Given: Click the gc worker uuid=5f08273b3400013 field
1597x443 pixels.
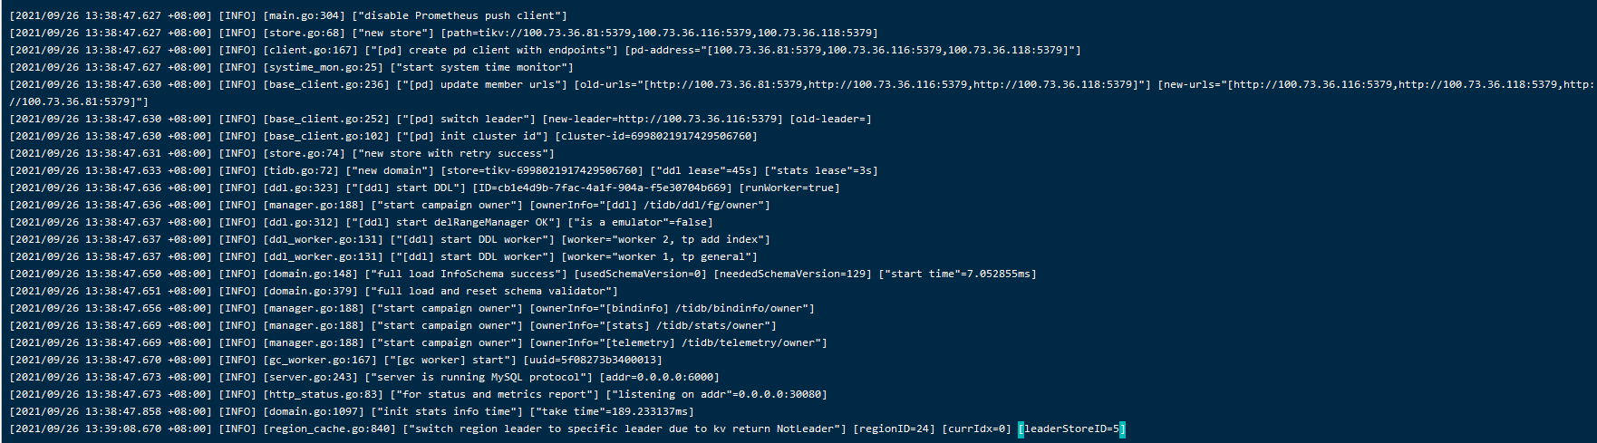Looking at the screenshot, I should (x=593, y=360).
